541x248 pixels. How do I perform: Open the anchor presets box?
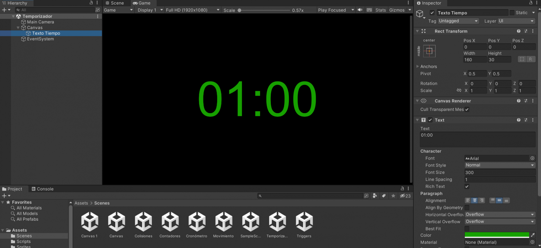pos(429,51)
